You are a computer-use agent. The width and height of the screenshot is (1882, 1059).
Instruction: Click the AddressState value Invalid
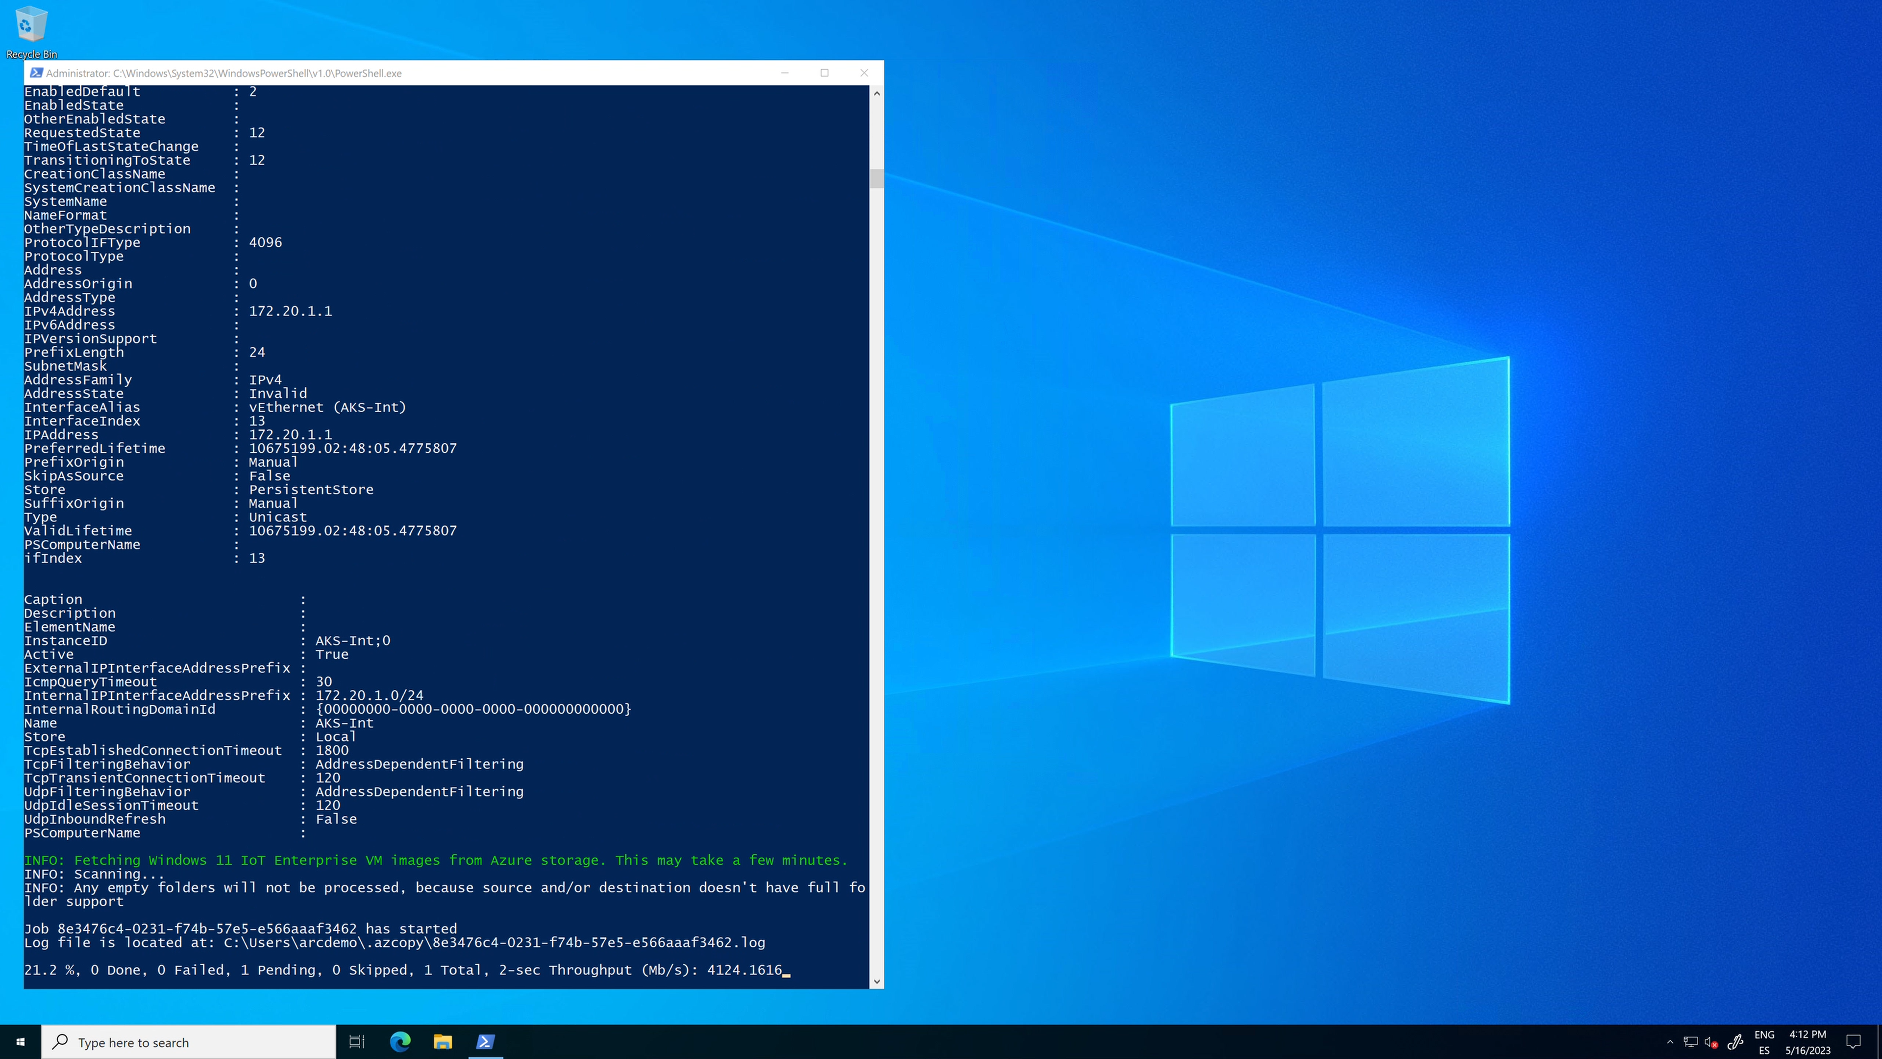pos(278,394)
